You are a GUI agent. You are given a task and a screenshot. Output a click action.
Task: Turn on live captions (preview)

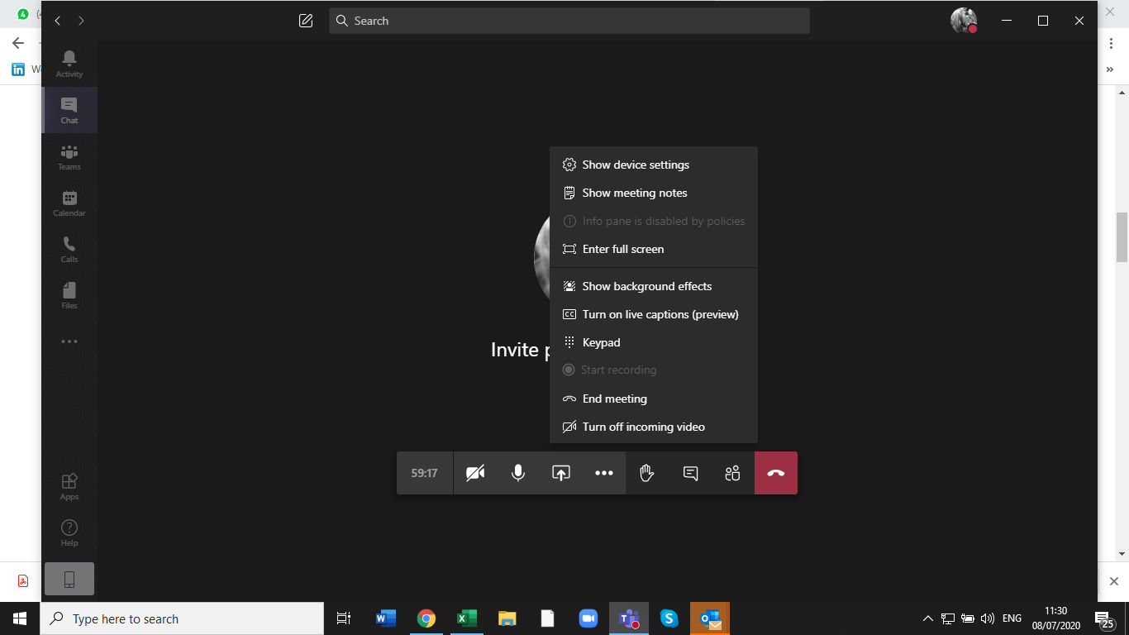point(660,314)
